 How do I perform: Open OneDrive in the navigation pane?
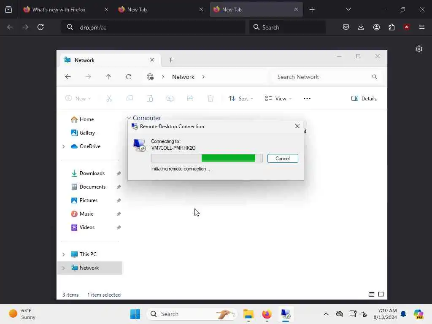90,146
